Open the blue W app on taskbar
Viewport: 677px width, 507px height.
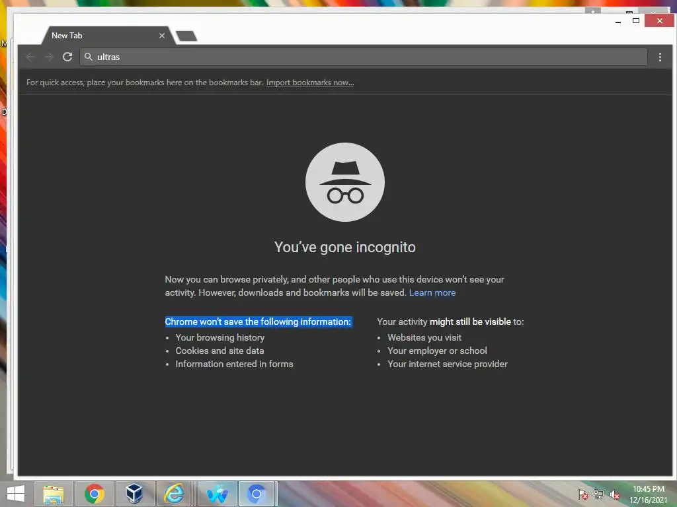pos(217,494)
